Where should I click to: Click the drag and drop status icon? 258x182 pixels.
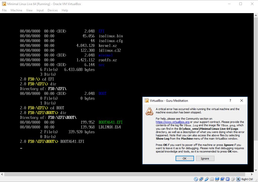click(x=223, y=179)
